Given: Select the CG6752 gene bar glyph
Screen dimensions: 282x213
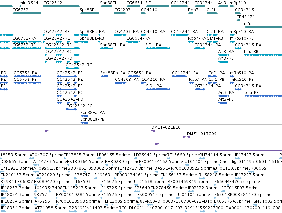Looking at the screenshot, I should click(x=27, y=13).
